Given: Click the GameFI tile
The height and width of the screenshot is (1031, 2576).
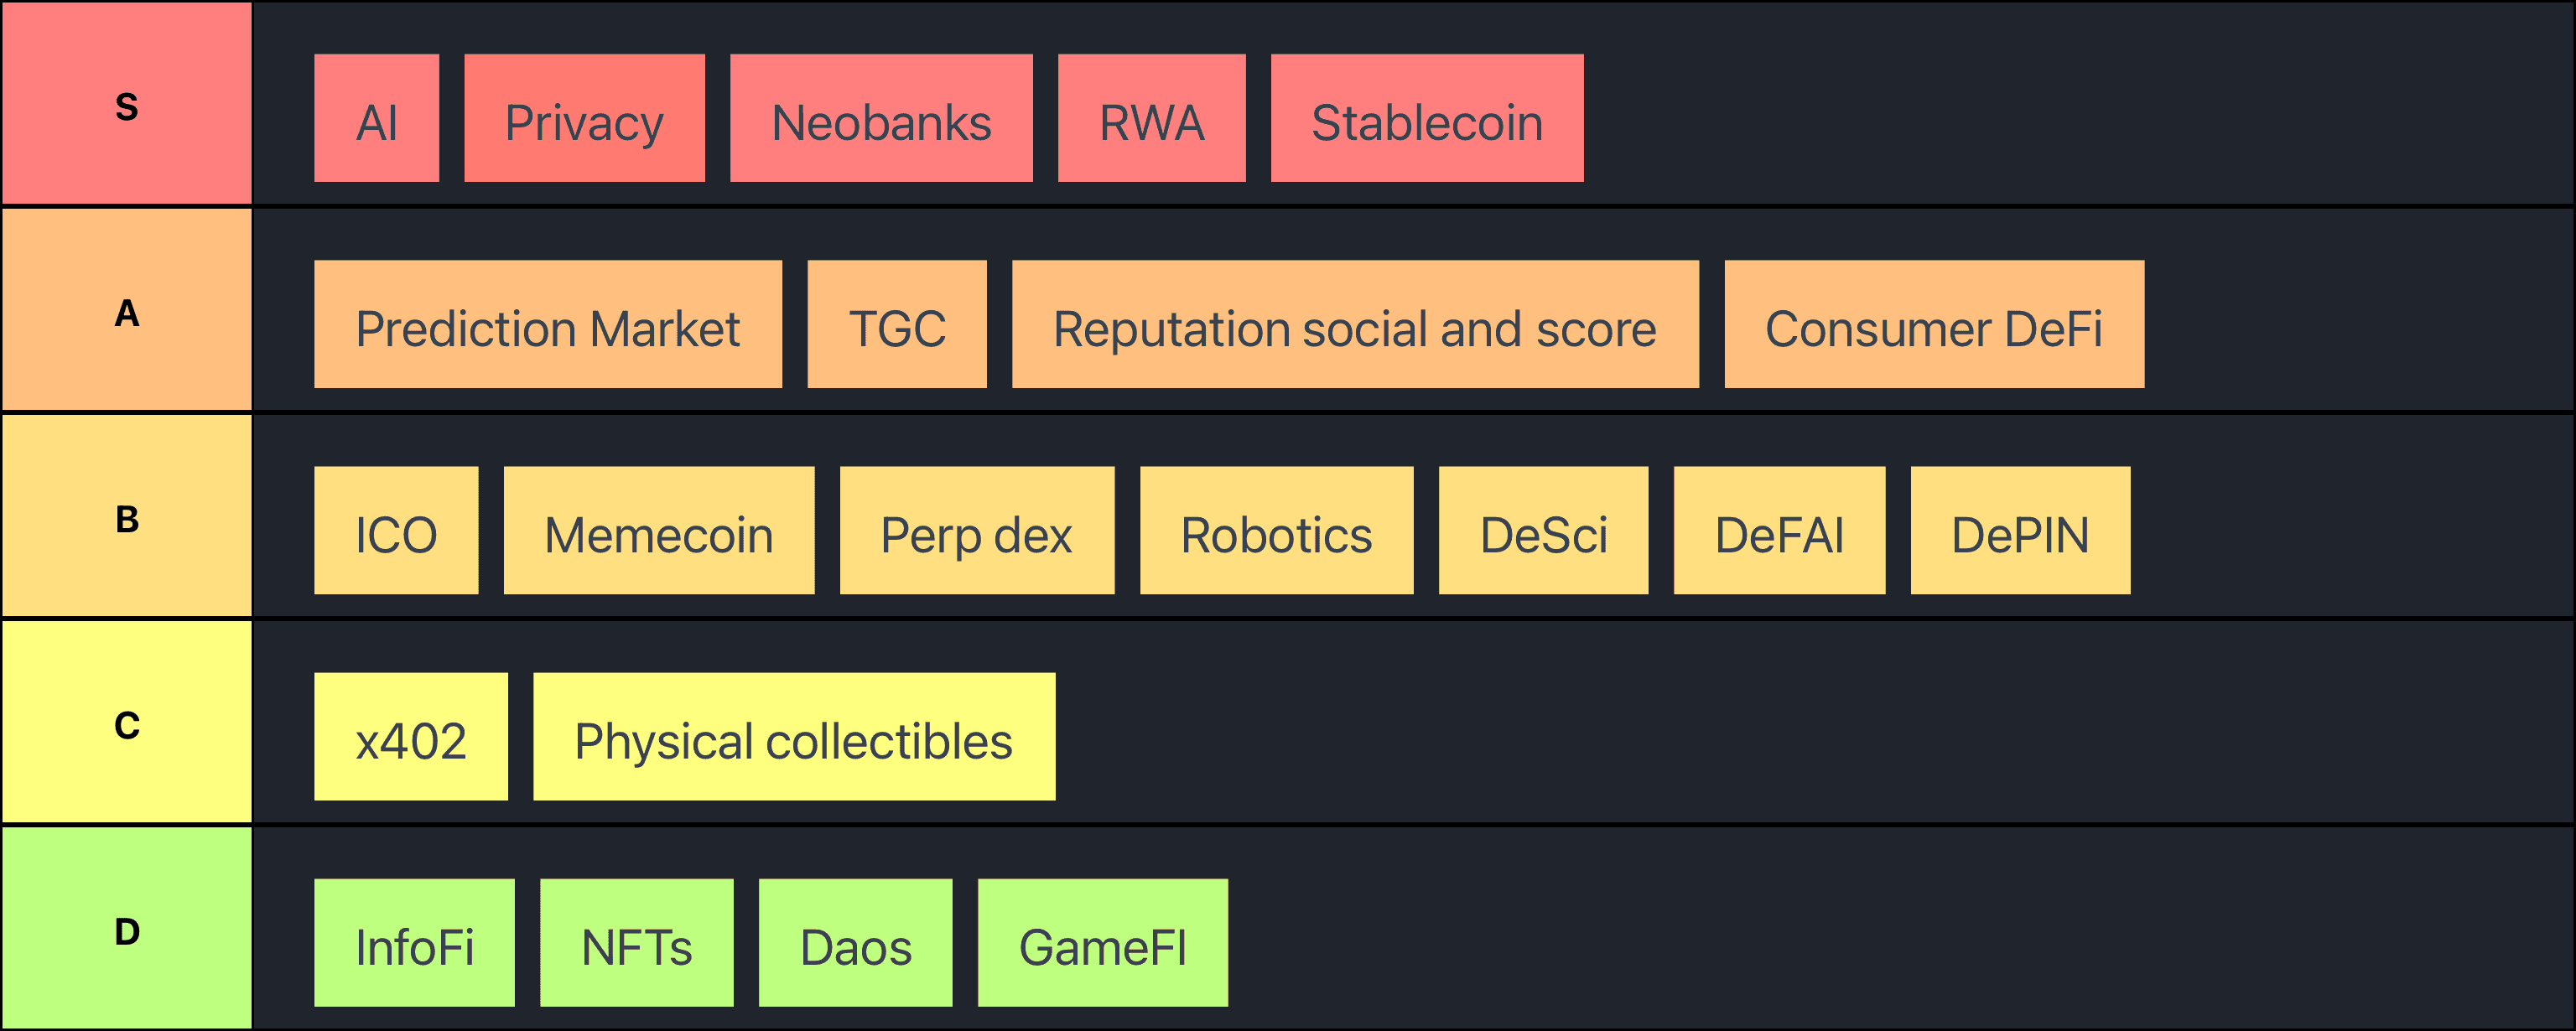Looking at the screenshot, I should tap(1102, 942).
